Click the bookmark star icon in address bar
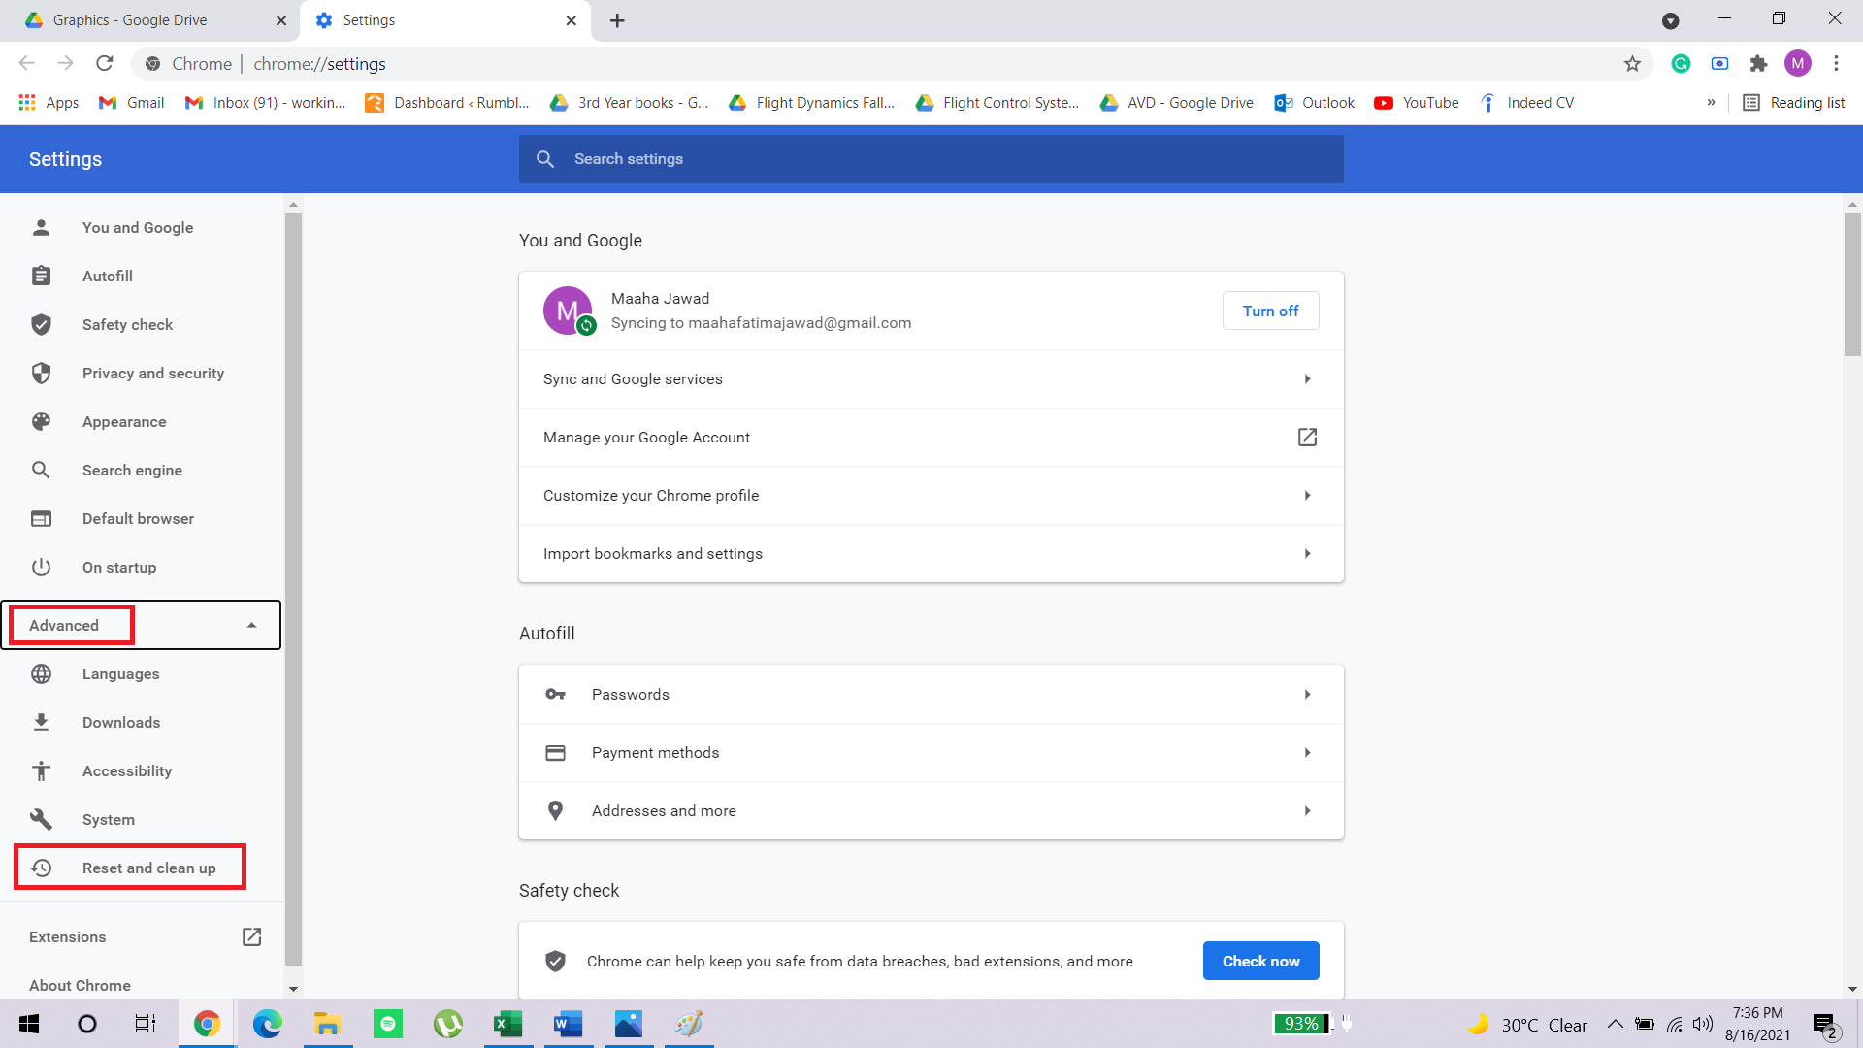Image resolution: width=1863 pixels, height=1048 pixels. click(1632, 64)
